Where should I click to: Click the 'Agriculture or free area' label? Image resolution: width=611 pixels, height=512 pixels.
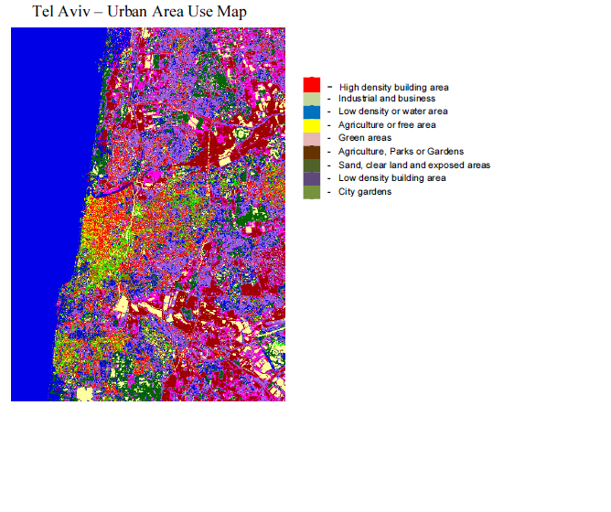(x=387, y=125)
